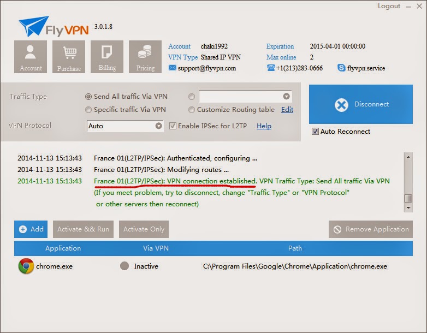Viewport: 427px width, 333px height.
Task: Click the Activate Only button
Action: pyautogui.click(x=144, y=229)
